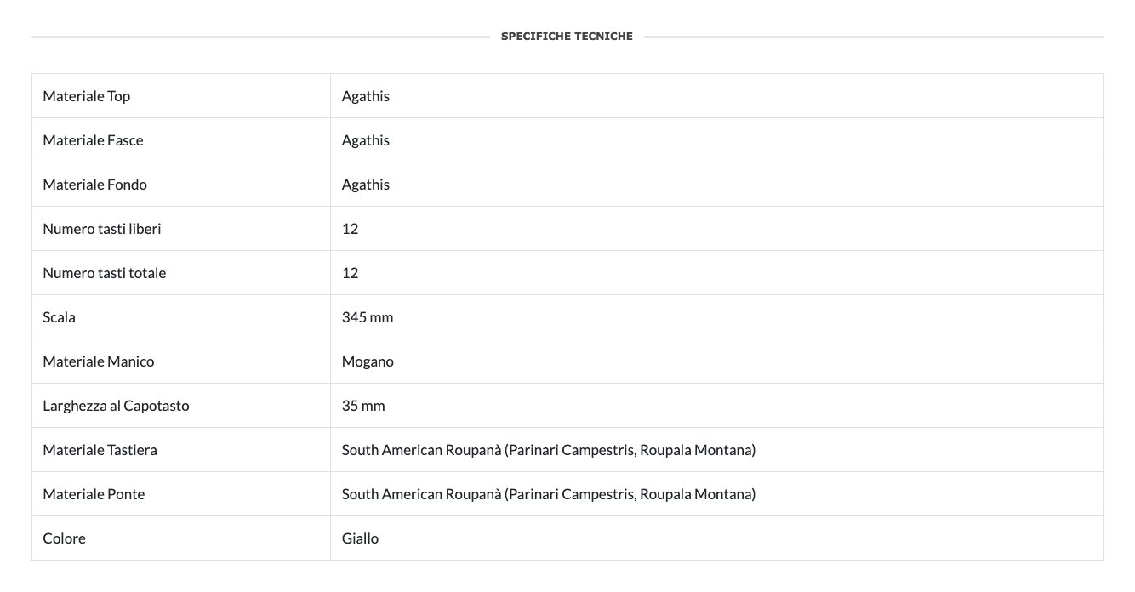Select the Giallo color value
The width and height of the screenshot is (1135, 592).
pos(360,538)
